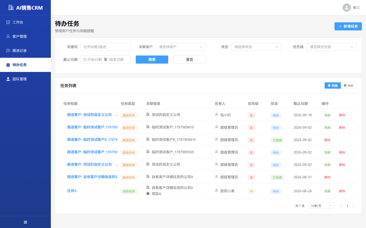
Task: Click the 新增任务 button
Action: point(348,26)
